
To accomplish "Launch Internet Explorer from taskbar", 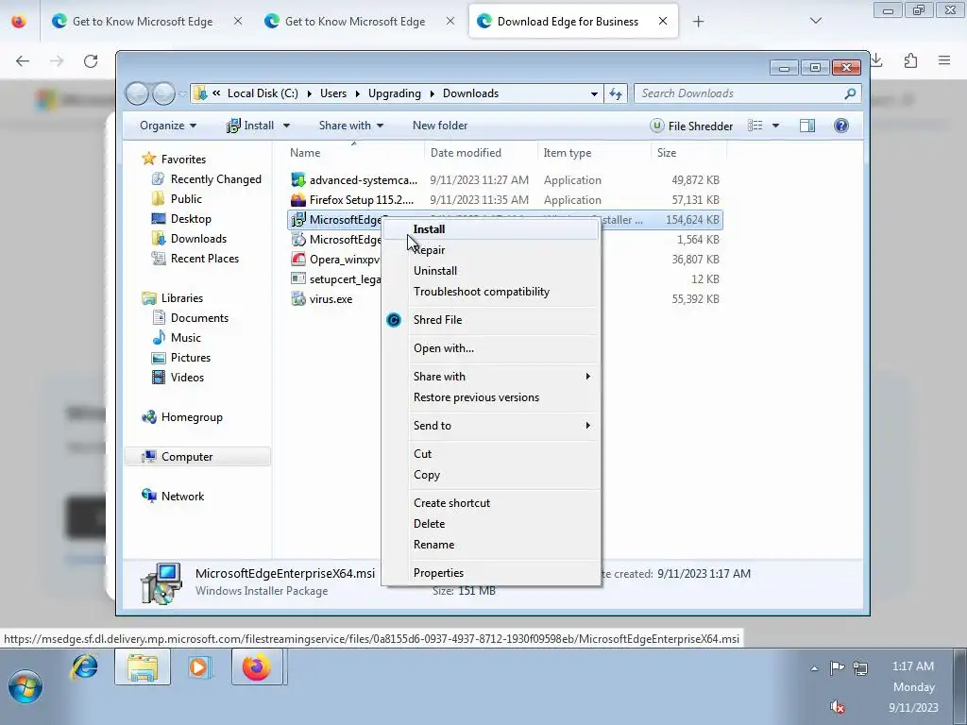I will click(x=84, y=667).
